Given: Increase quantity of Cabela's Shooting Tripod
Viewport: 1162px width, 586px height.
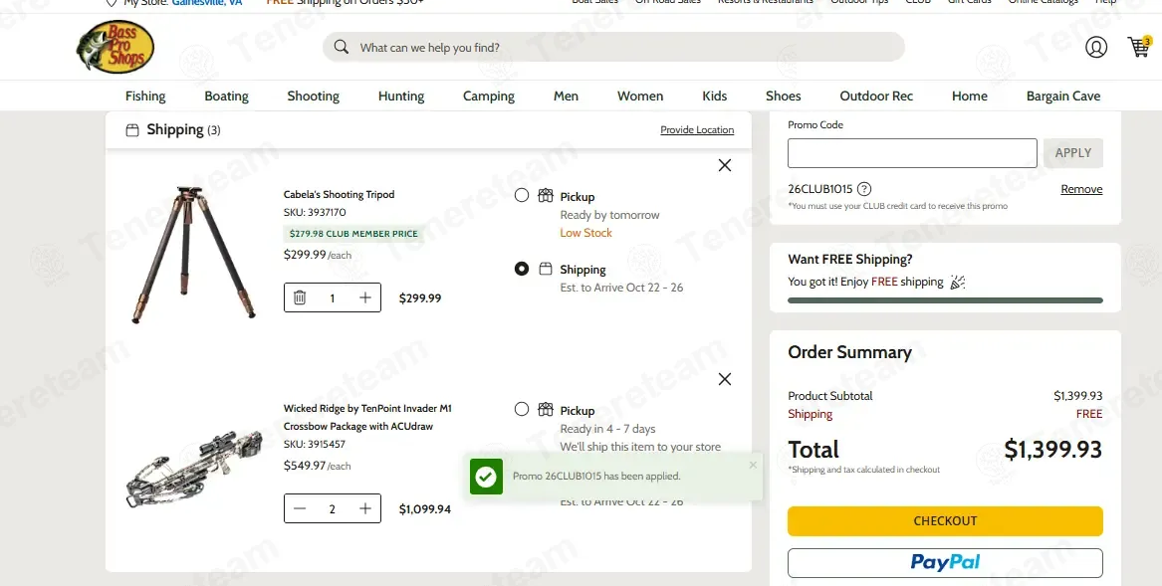Looking at the screenshot, I should click(x=365, y=297).
